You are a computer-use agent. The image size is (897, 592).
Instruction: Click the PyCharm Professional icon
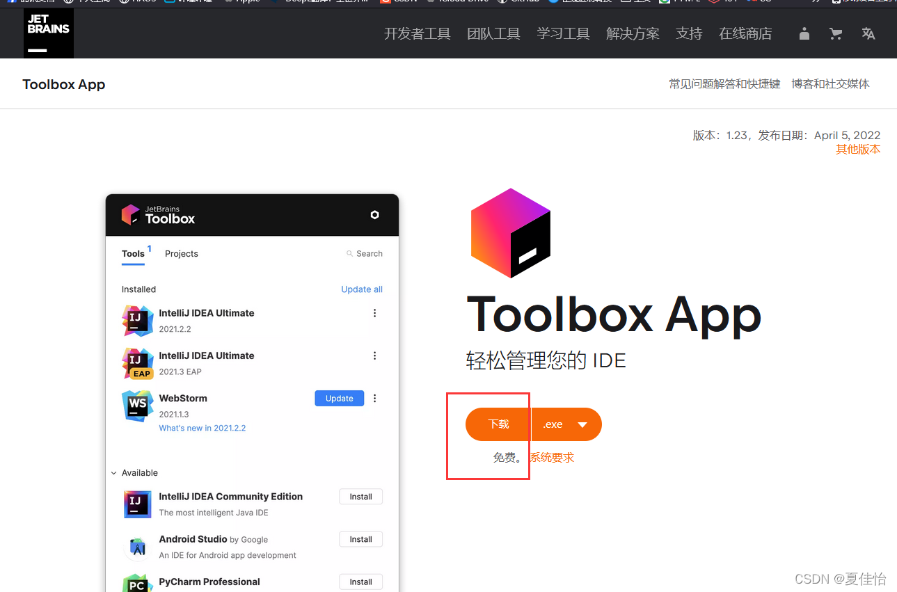click(x=137, y=584)
